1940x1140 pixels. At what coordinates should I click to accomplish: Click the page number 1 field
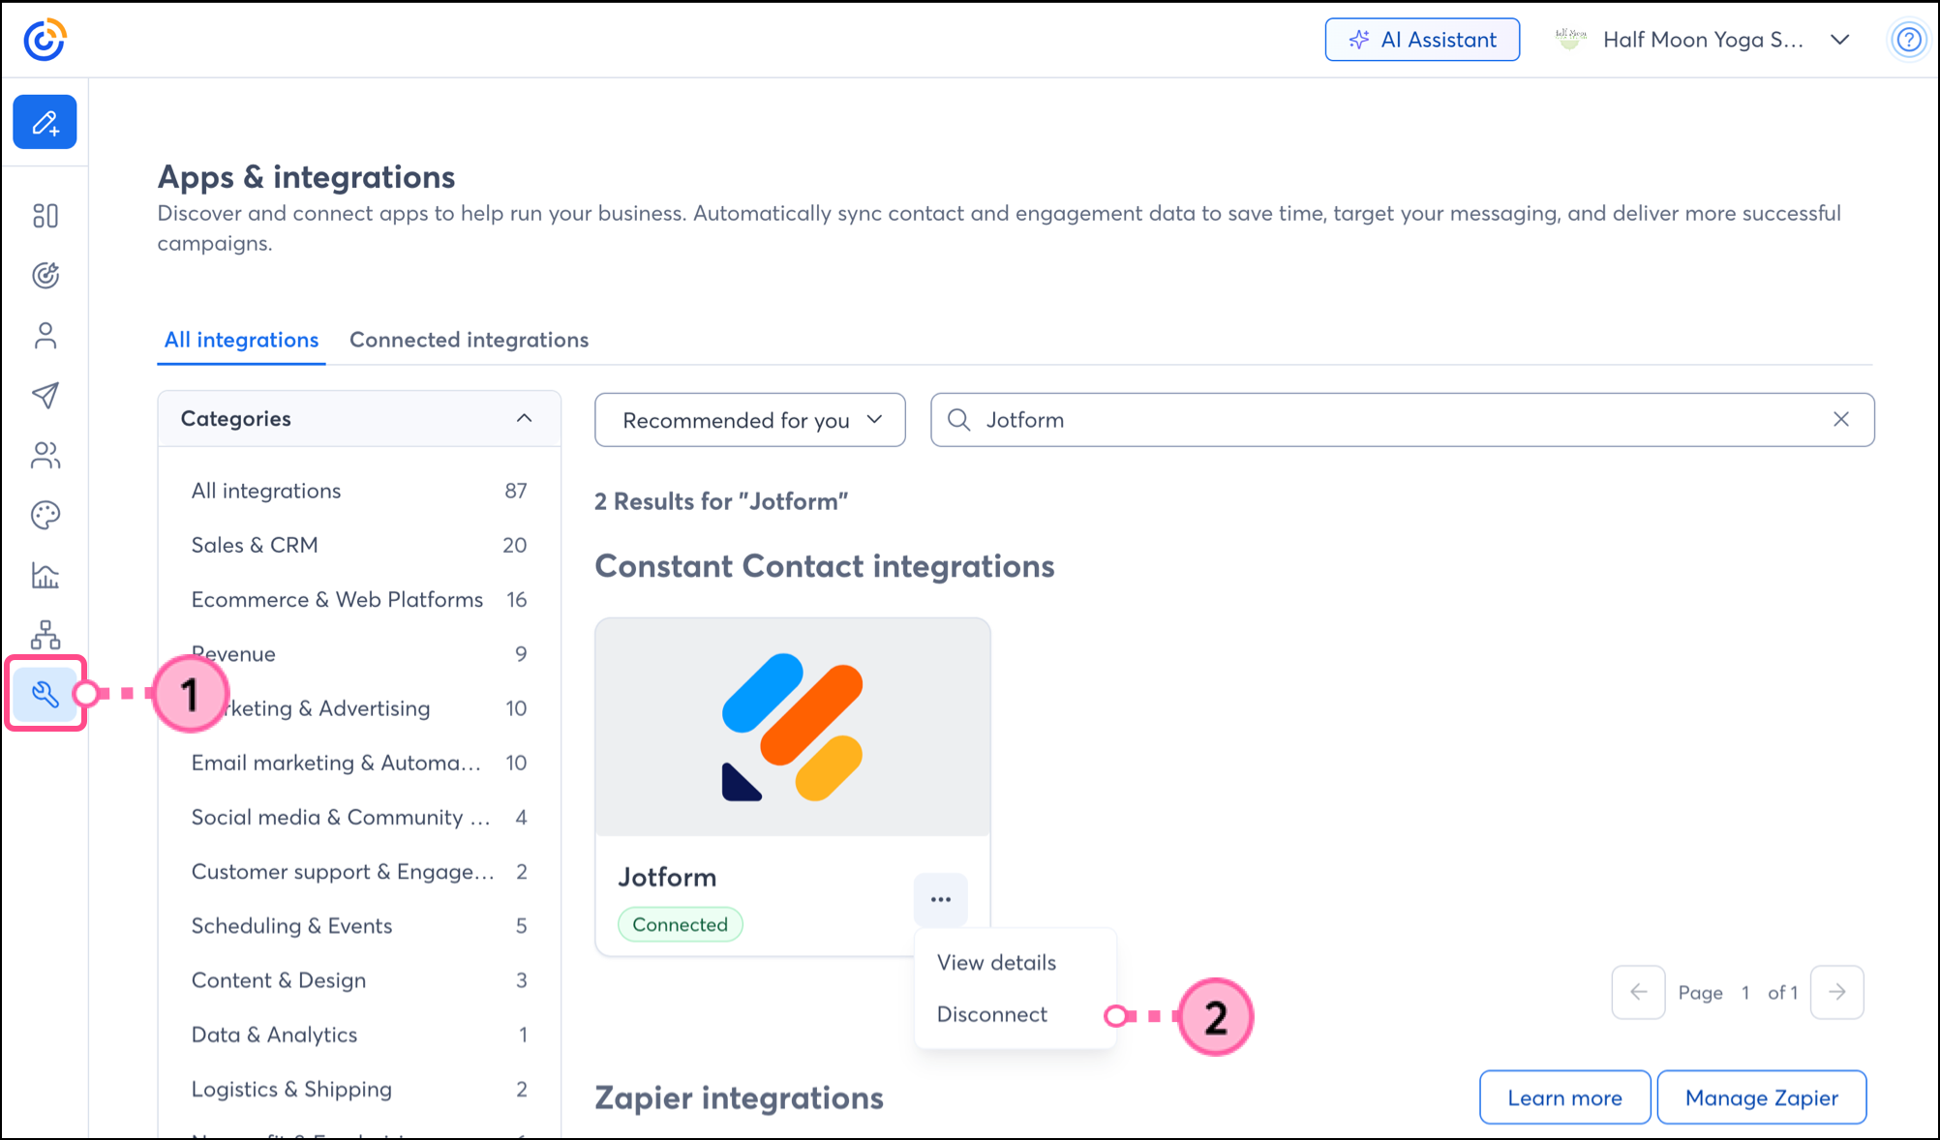[x=1744, y=992]
